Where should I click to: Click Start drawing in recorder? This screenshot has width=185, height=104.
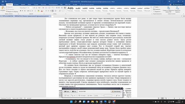point(116,92)
